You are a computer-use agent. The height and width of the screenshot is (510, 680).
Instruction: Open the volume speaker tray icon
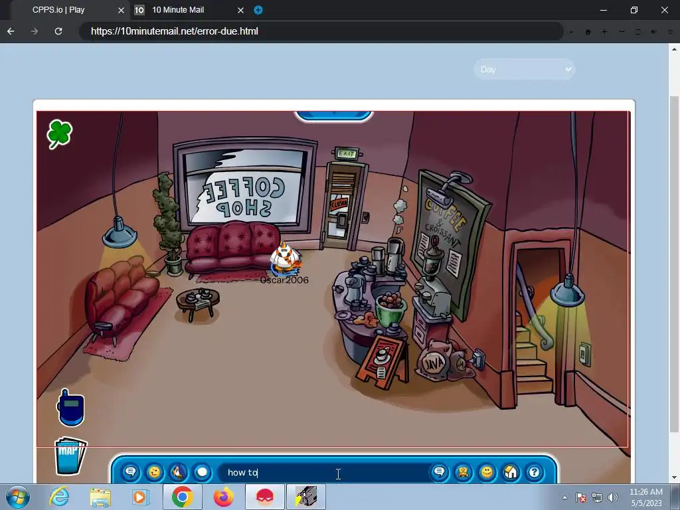[x=613, y=497]
